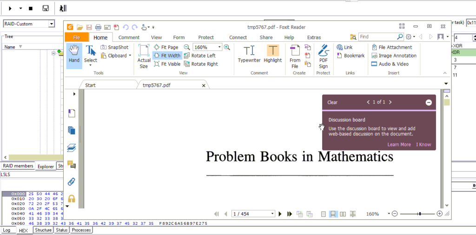Toggle Fit Width view mode
This screenshot has height=235, width=476.
click(167, 56)
